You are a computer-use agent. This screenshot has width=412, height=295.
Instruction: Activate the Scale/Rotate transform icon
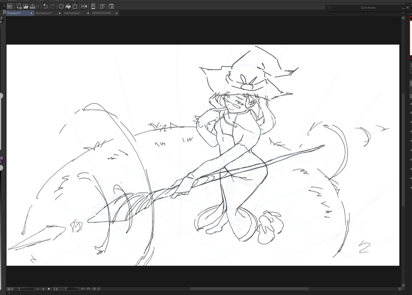pyautogui.click(x=75, y=6)
